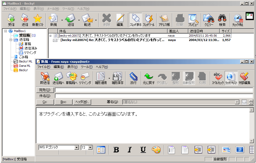Viewport: 256px width, 163px height.
Task: Click the ヘッダ(M)... button
Action: point(82,102)
